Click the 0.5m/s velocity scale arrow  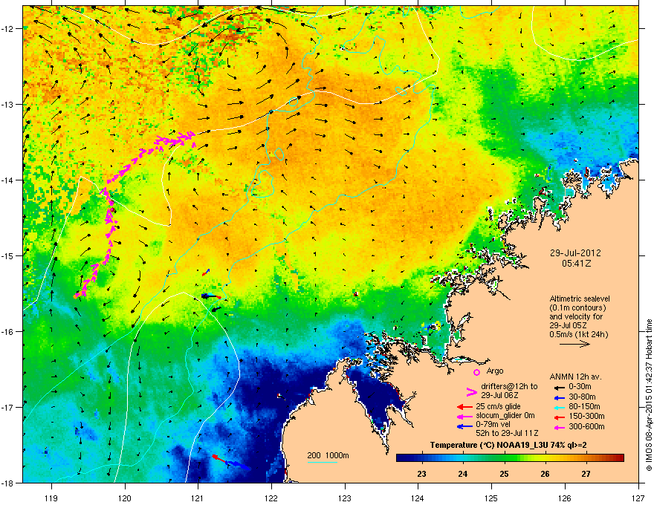click(x=574, y=344)
